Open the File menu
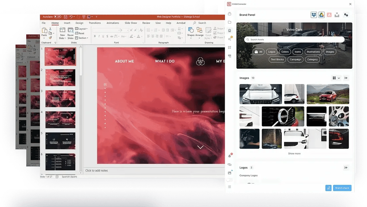The width and height of the screenshot is (367, 207). click(x=44, y=23)
